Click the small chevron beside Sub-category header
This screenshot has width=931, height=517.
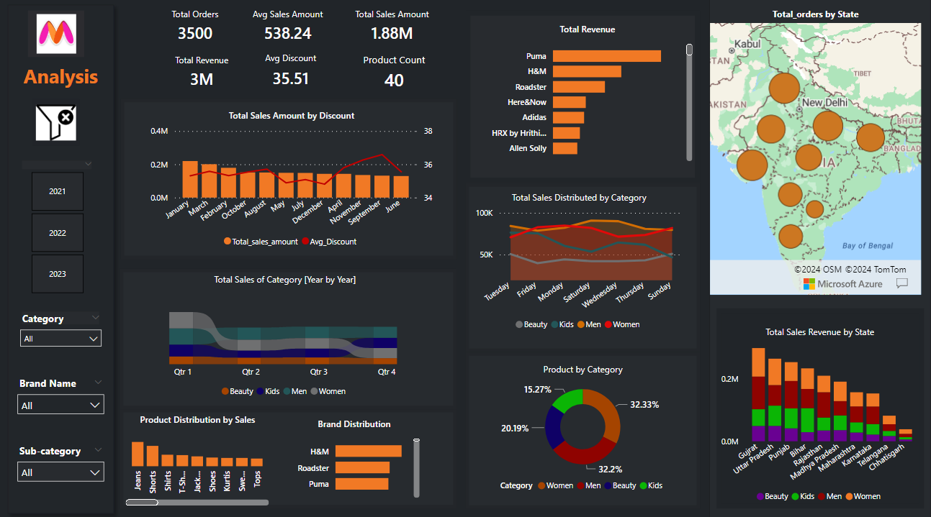pos(97,450)
